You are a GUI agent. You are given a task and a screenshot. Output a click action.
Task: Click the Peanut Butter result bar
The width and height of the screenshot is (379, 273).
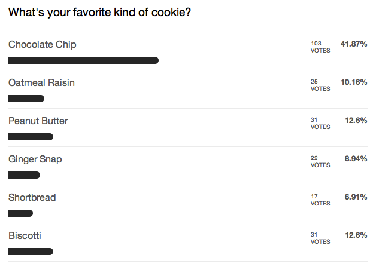tap(31, 137)
